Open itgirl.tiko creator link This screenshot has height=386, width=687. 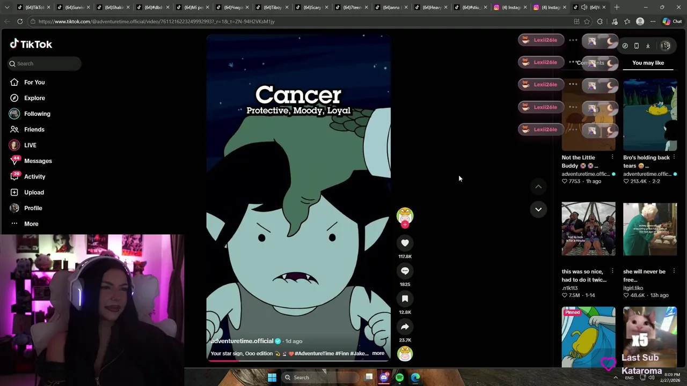633,288
